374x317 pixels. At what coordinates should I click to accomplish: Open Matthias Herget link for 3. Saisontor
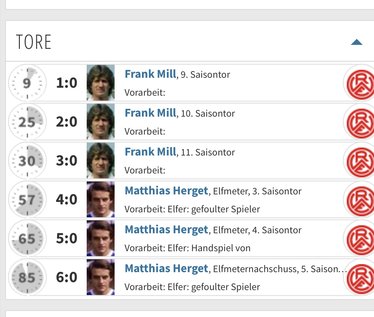tap(166, 191)
